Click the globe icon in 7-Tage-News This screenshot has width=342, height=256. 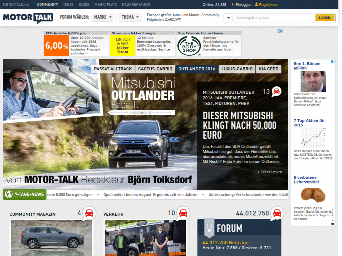pos(9,194)
